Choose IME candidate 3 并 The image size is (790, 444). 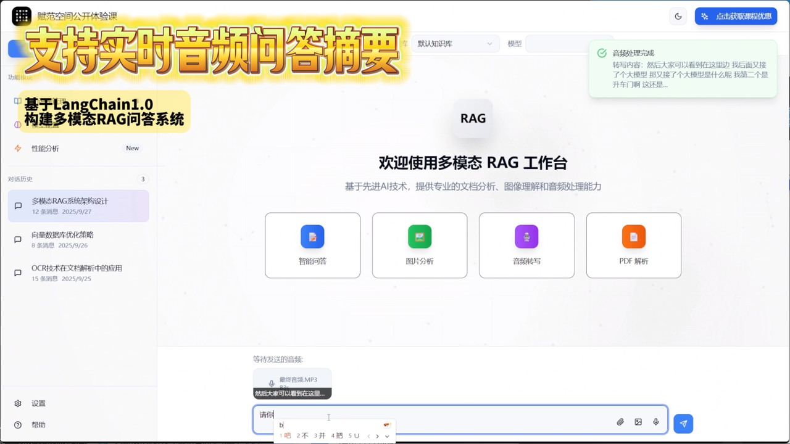click(320, 436)
